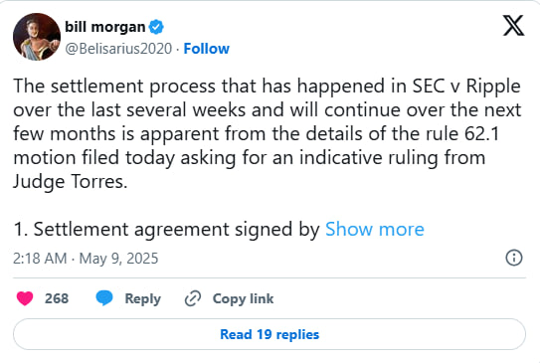Click the reply speech bubble icon
The width and height of the screenshot is (540, 363).
[104, 298]
